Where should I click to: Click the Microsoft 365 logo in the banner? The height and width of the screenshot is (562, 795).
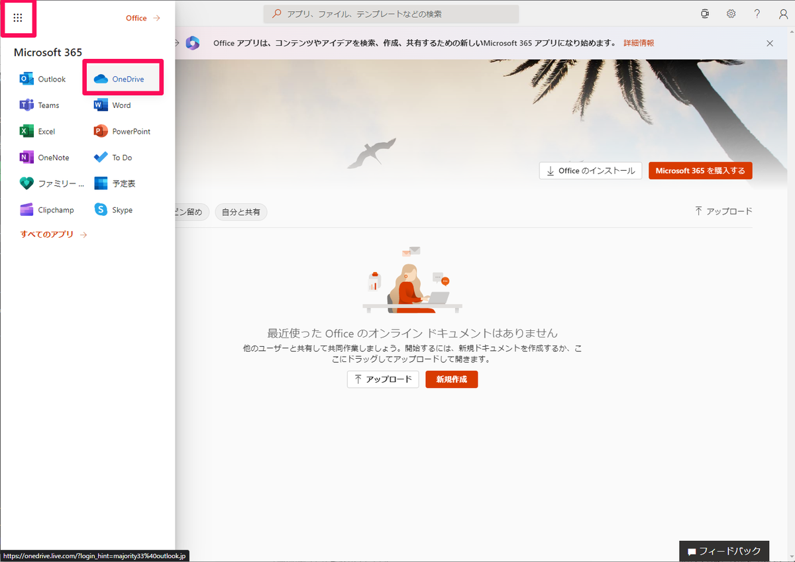193,43
